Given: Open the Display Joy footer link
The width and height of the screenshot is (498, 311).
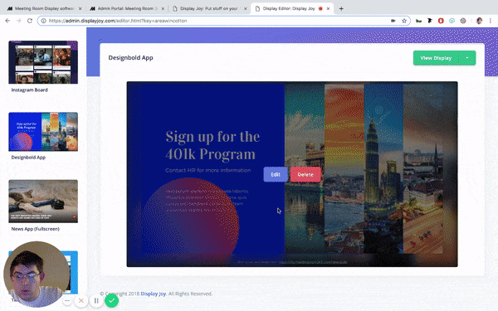Looking at the screenshot, I should (x=154, y=294).
